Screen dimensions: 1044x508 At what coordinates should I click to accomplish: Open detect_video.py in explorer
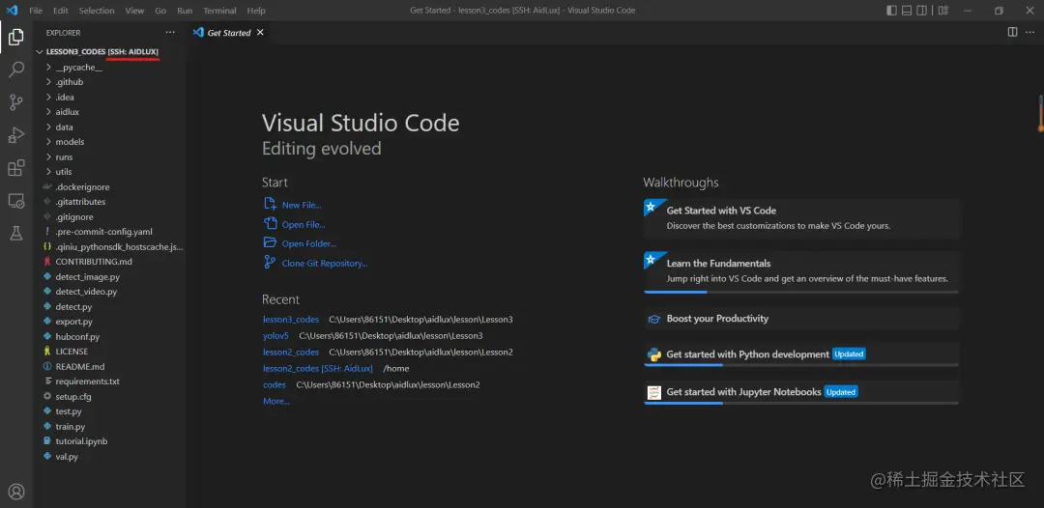click(x=110, y=292)
